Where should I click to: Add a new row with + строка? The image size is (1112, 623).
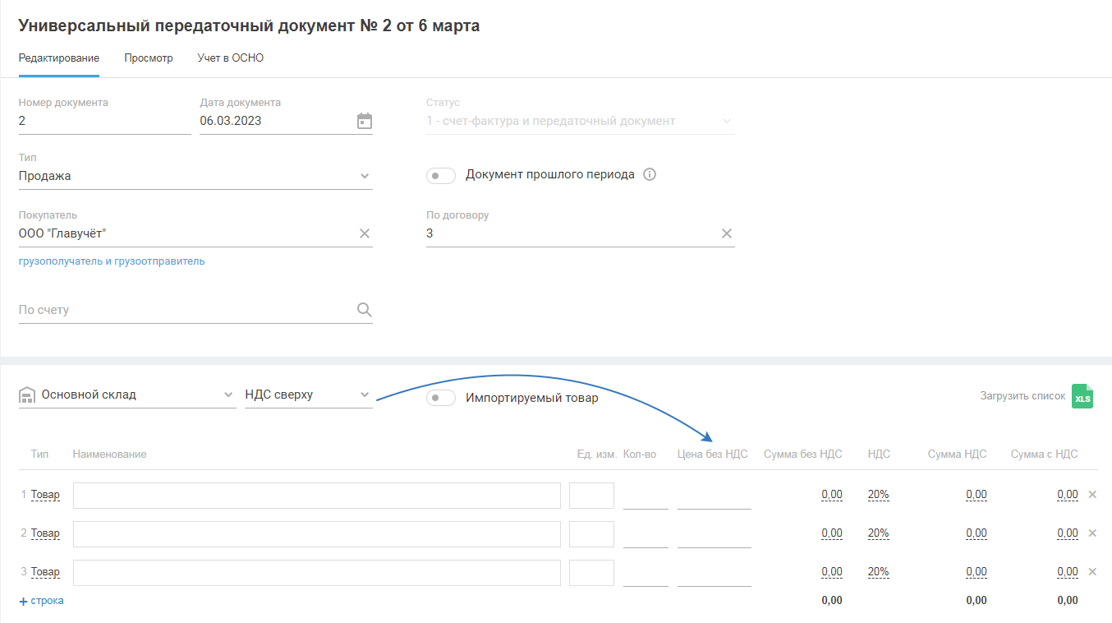(41, 601)
